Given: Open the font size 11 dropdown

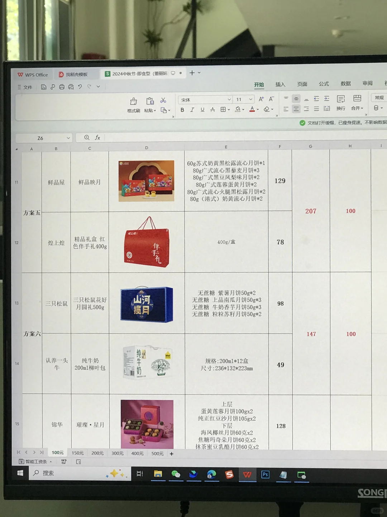Looking at the screenshot, I should click(244, 99).
